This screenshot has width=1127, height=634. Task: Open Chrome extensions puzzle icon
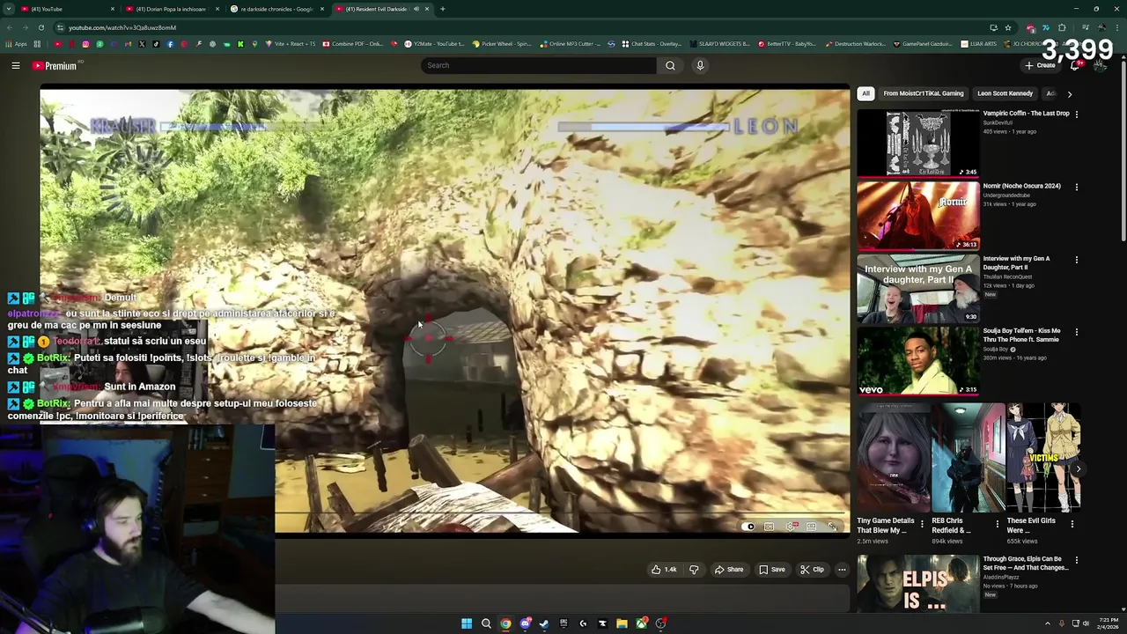pos(1062,27)
